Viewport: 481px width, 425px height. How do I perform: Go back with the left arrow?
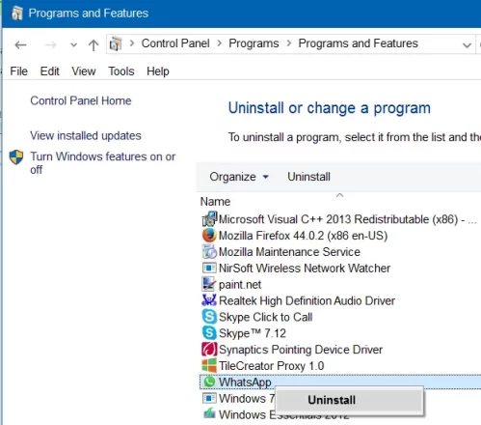(20, 44)
